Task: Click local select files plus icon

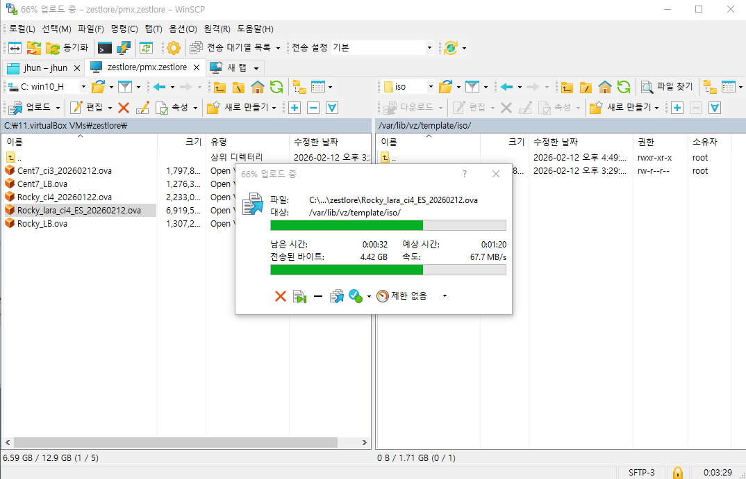Action: pyautogui.click(x=295, y=108)
